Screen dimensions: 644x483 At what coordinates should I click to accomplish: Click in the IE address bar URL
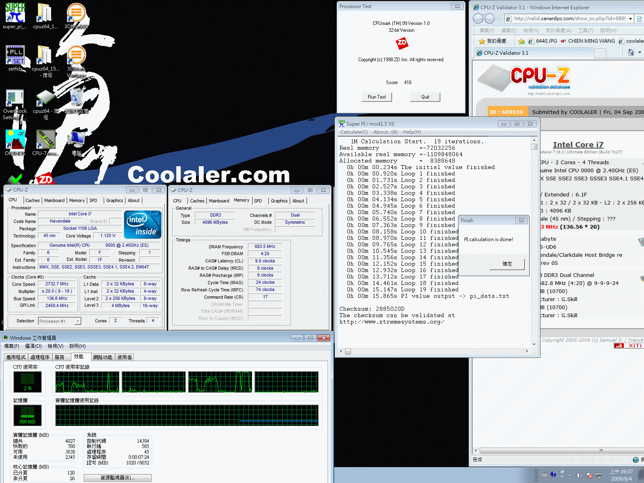[x=570, y=19]
